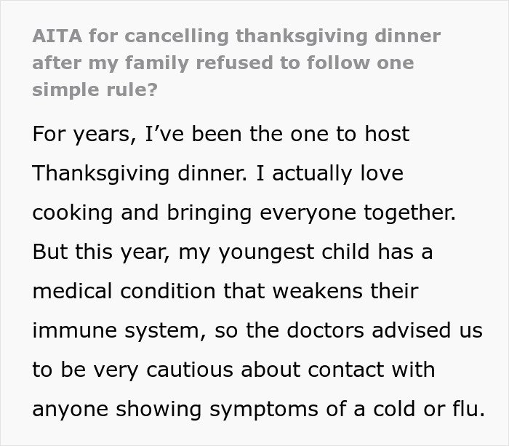Click the words "For years" starting the paragraph
This screenshot has height=446, width=509.
76,135
